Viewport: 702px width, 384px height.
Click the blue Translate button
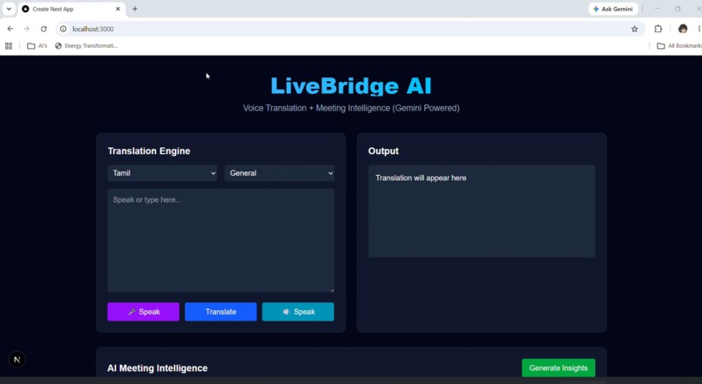[220, 312]
